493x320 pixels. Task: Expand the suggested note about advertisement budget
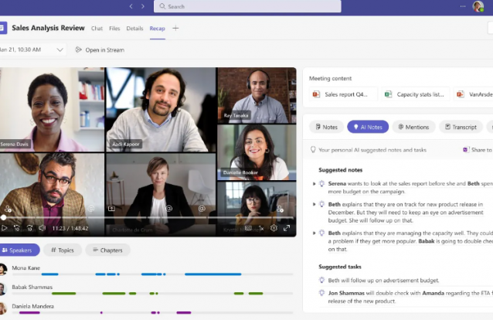pyautogui.click(x=313, y=204)
